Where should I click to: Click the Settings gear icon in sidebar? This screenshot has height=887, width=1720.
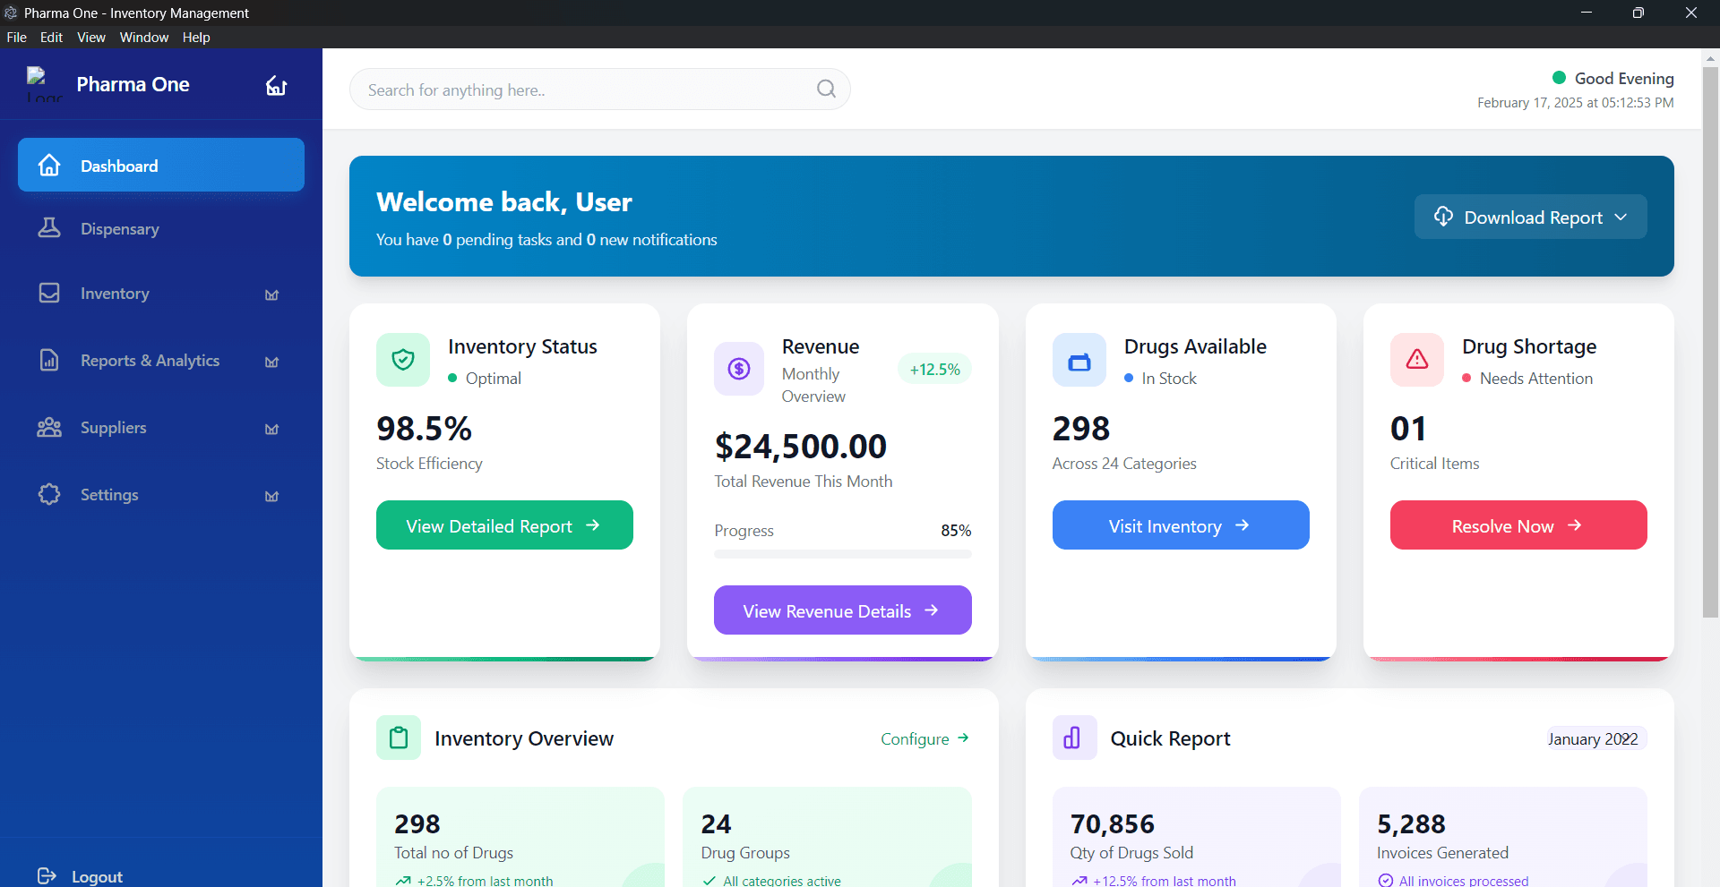tap(49, 494)
